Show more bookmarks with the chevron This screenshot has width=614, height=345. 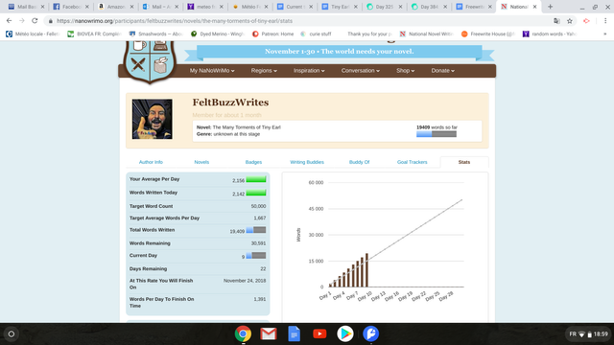605,34
